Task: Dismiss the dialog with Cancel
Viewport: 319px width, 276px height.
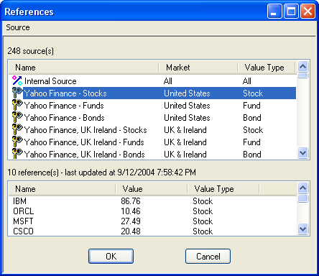Action: (208, 257)
